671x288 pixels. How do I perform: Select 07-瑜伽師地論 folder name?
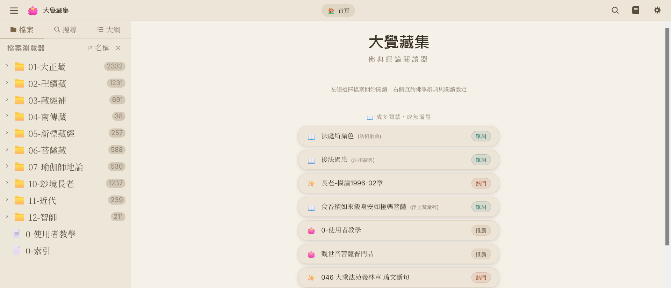point(56,167)
